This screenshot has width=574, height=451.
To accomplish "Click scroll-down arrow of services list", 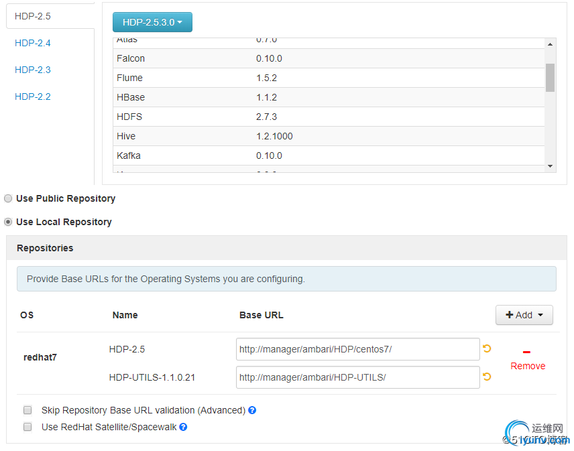I will pos(550,166).
